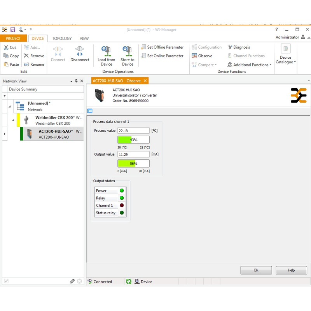Click Set Online Parameter
311x311 pixels.
[x=162, y=56]
